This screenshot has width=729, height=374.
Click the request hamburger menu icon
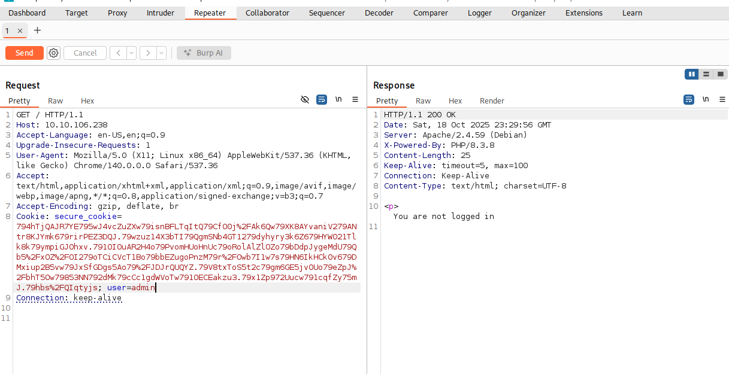point(355,99)
